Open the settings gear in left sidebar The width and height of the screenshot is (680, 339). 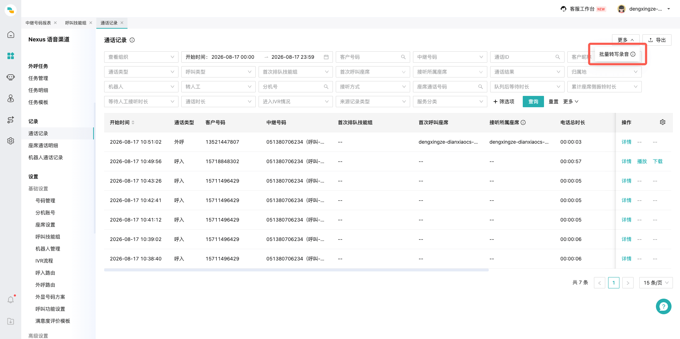click(11, 141)
